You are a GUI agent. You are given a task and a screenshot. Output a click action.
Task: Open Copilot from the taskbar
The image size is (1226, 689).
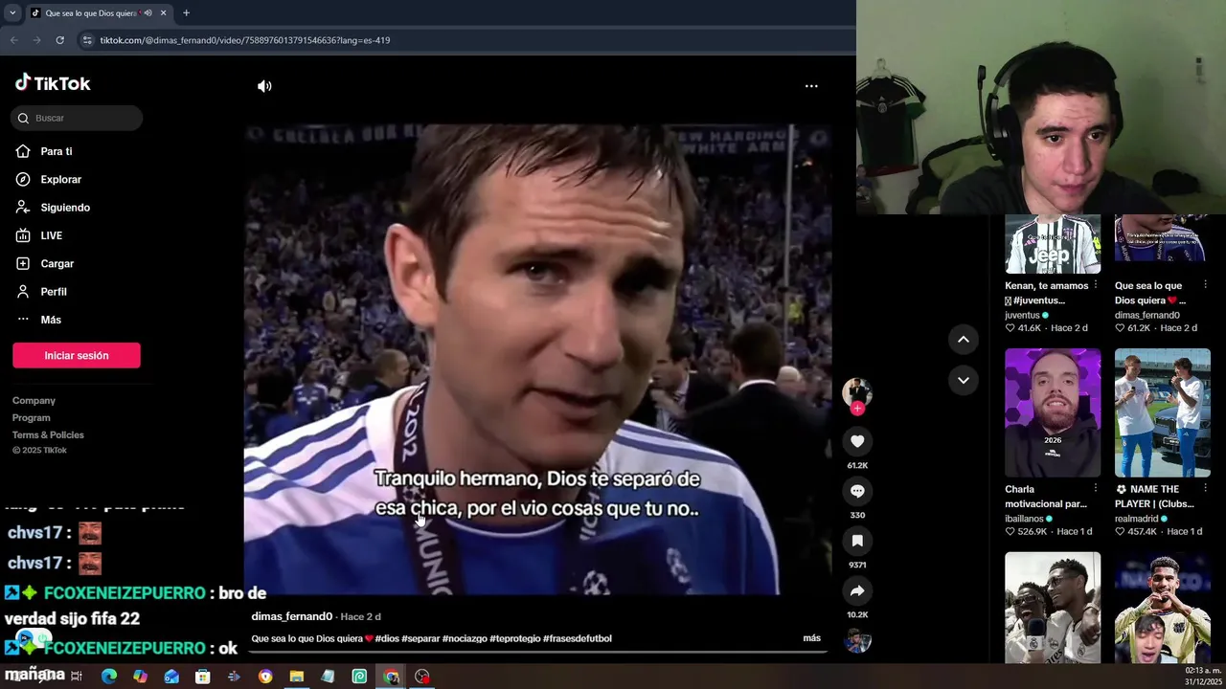(x=140, y=677)
